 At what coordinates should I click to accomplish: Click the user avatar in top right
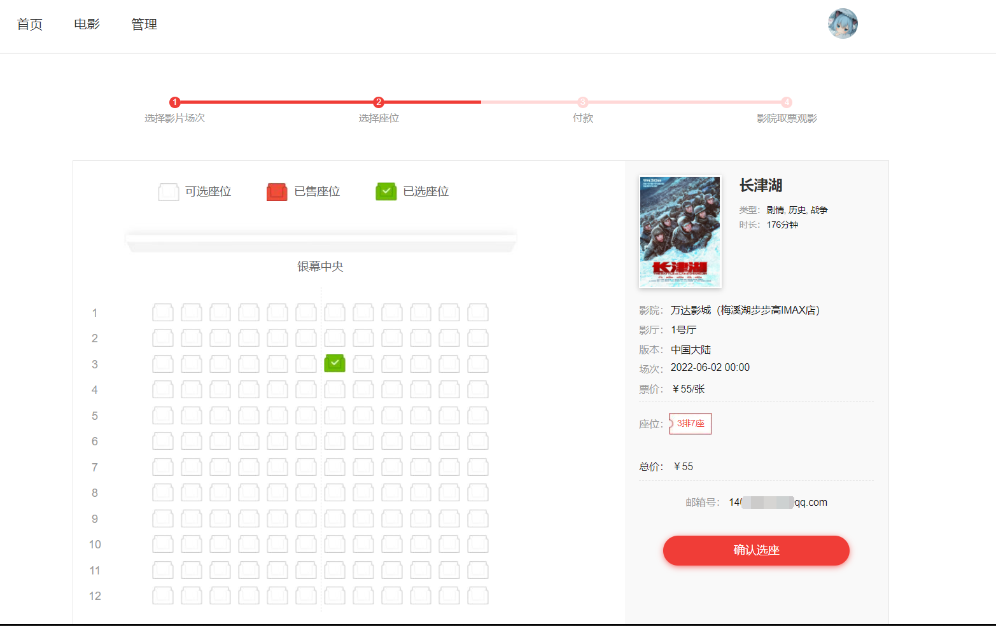pyautogui.click(x=842, y=24)
